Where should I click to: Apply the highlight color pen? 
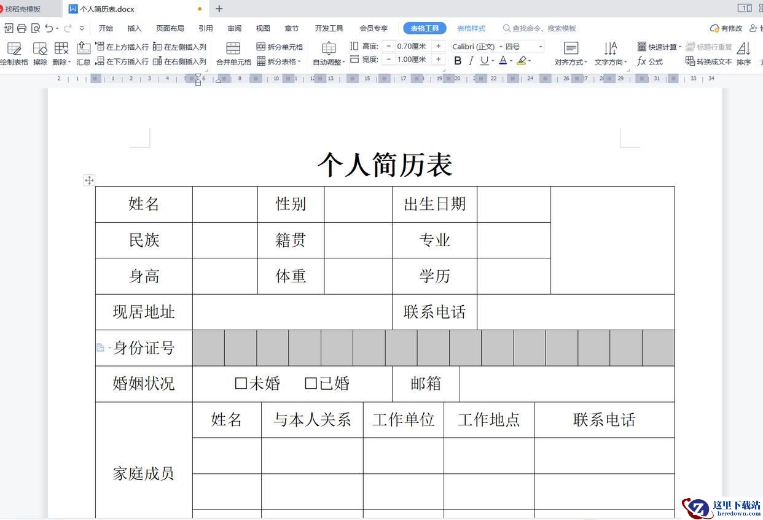[522, 61]
